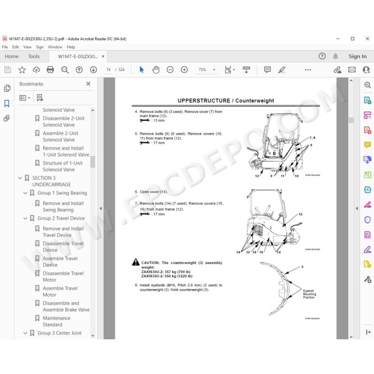The image size is (374, 374).
Task: Open the Edit menu
Action: pos(15,47)
